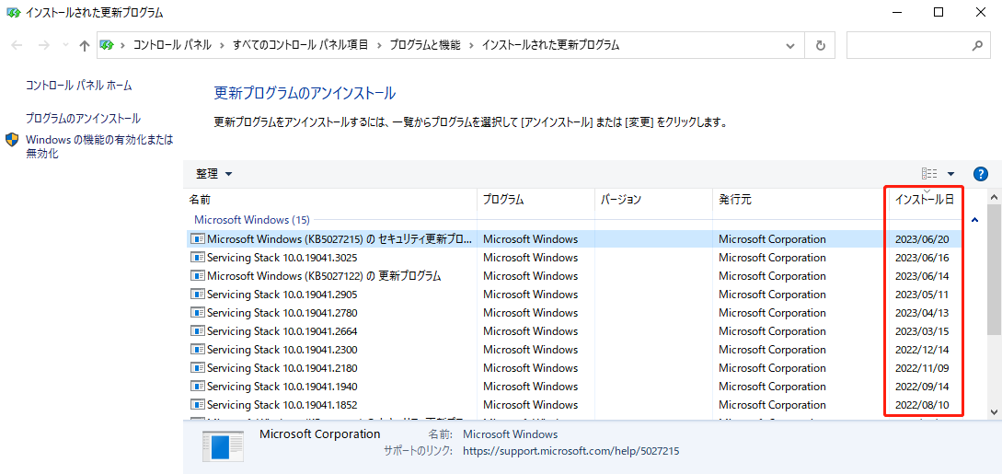Collapse the Microsoft Windows (15) group
Viewport: 1002px width, 474px height.
[974, 220]
